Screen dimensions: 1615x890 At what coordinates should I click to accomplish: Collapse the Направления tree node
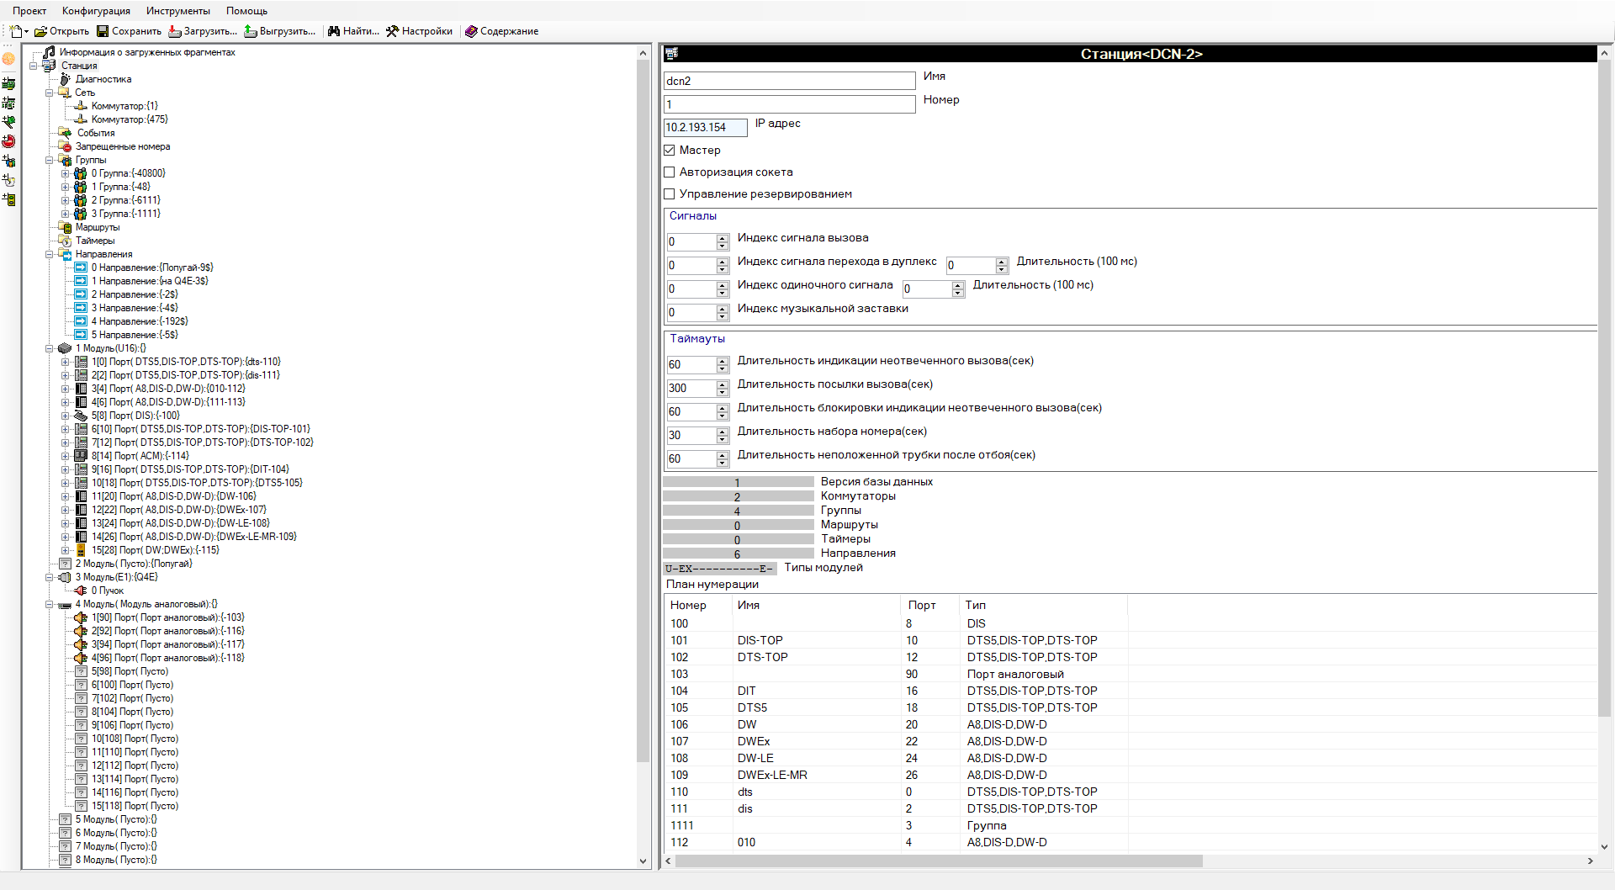[50, 254]
